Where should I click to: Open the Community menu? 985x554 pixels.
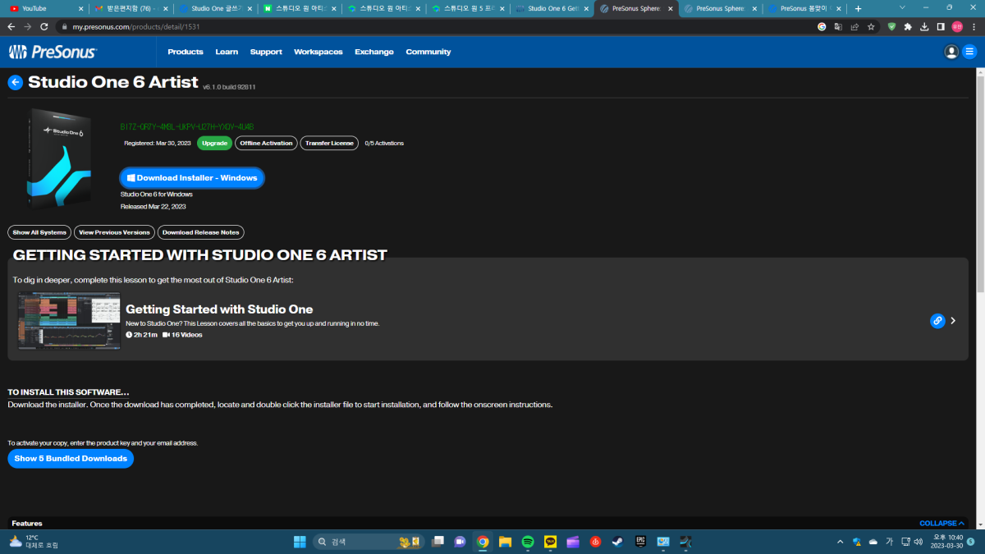coord(428,52)
